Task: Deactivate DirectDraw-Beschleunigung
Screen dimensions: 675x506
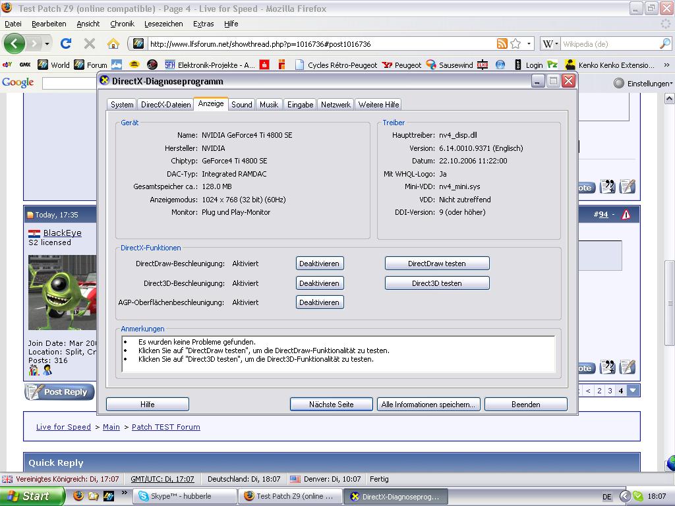Action: pyautogui.click(x=320, y=264)
